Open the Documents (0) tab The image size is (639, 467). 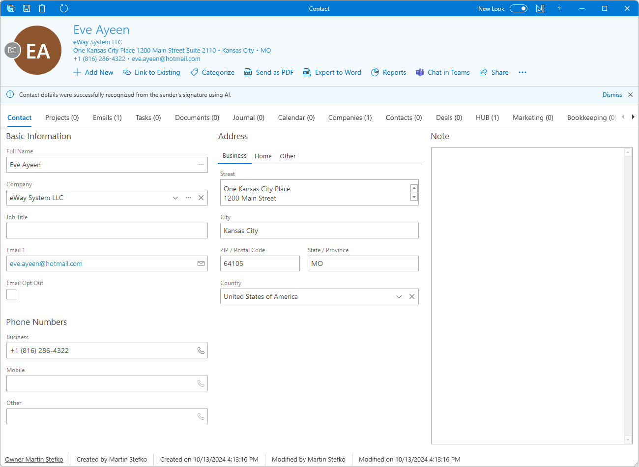(197, 117)
